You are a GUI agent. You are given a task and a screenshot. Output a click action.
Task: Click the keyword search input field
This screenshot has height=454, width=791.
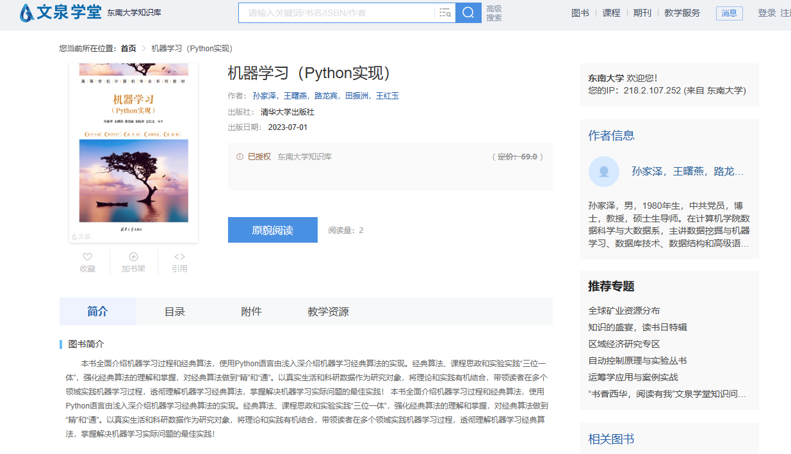pyautogui.click(x=338, y=13)
